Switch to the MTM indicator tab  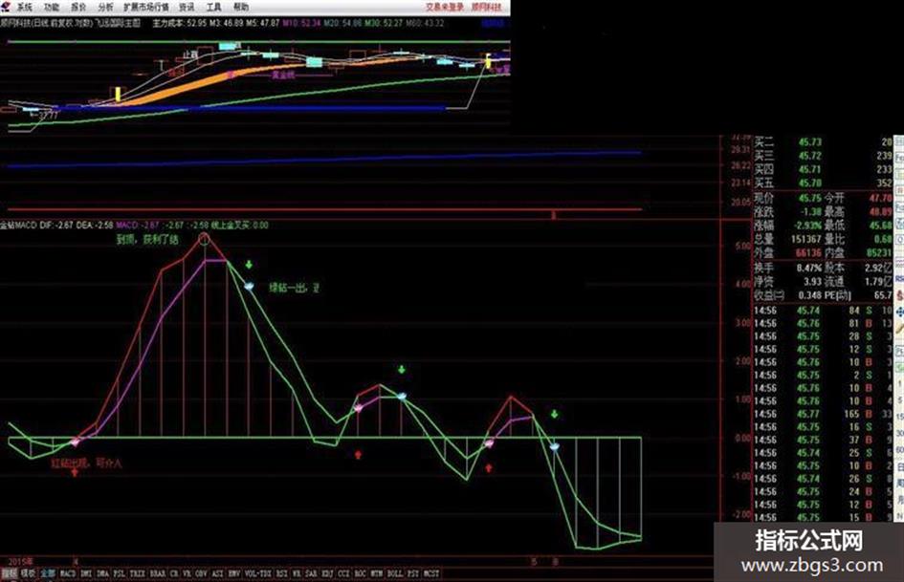(x=377, y=573)
